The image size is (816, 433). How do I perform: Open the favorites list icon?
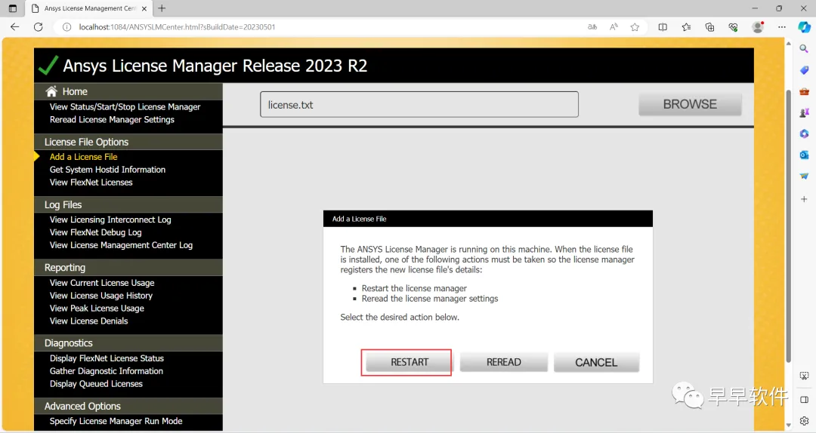pyautogui.click(x=686, y=27)
